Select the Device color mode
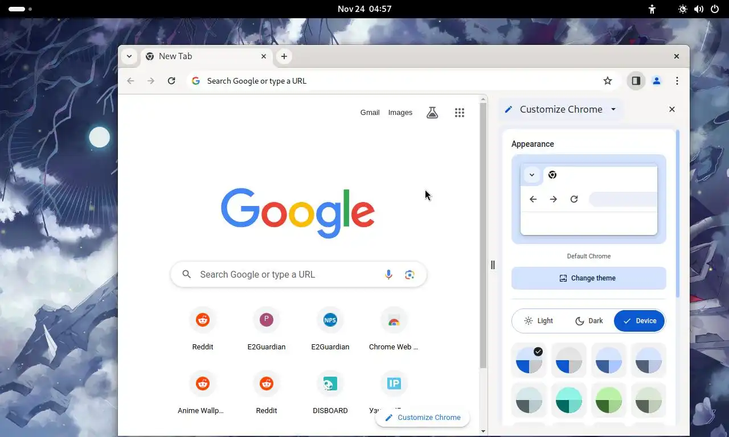Image resolution: width=729 pixels, height=437 pixels. click(x=639, y=321)
